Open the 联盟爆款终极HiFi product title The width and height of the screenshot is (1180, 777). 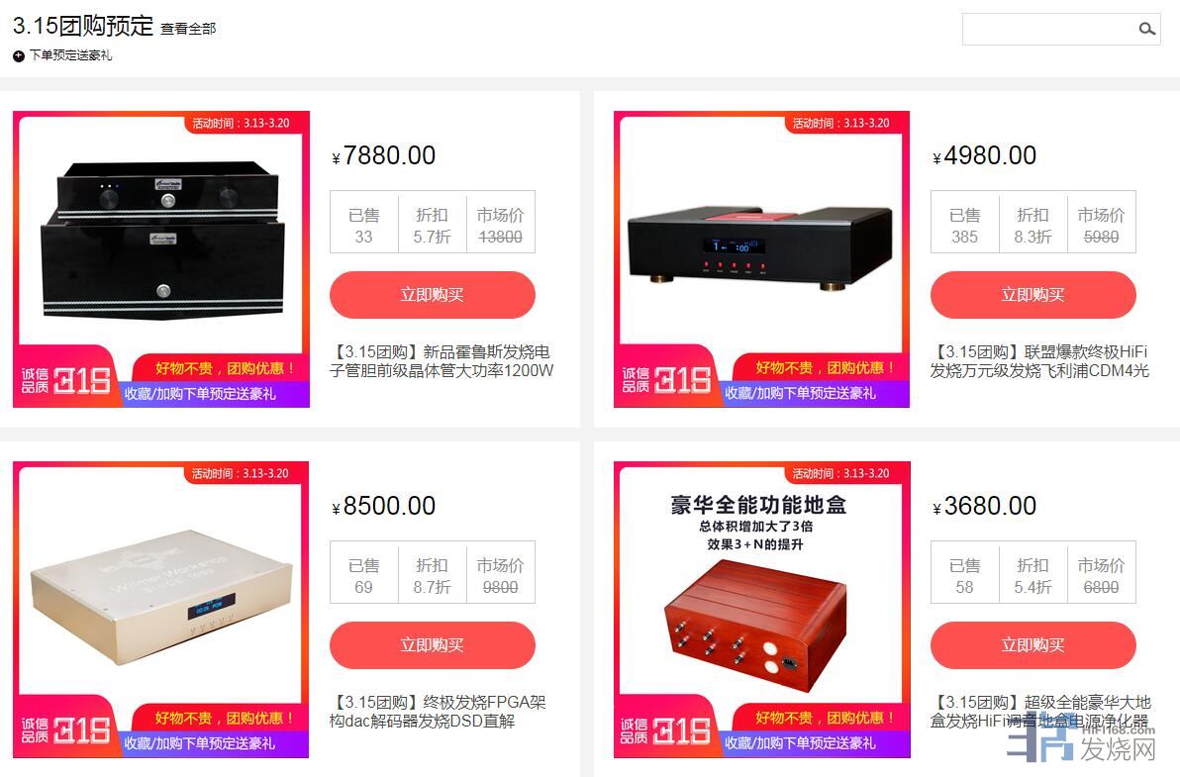pos(1039,361)
